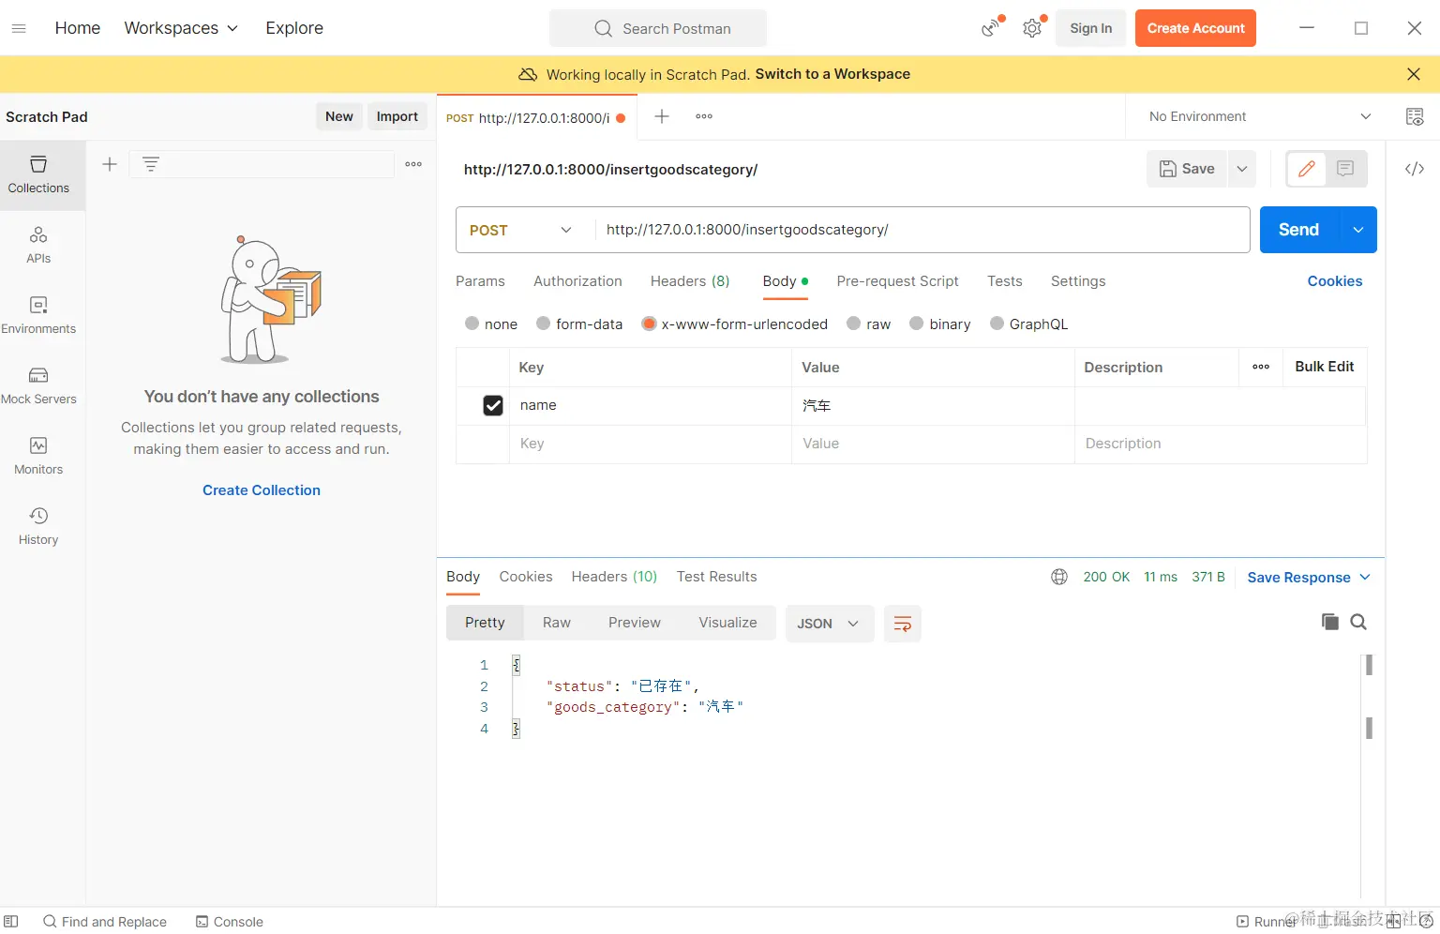Click the request URL input field
The width and height of the screenshot is (1440, 934).
coord(919,230)
